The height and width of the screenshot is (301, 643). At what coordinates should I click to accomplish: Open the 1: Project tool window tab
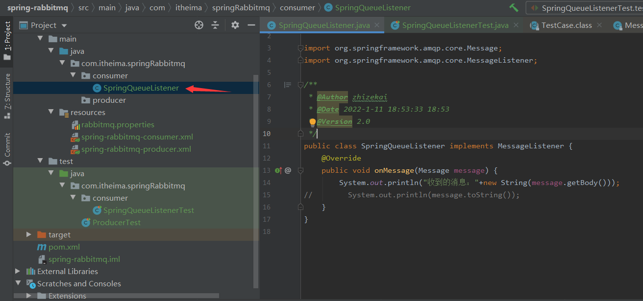click(x=7, y=41)
